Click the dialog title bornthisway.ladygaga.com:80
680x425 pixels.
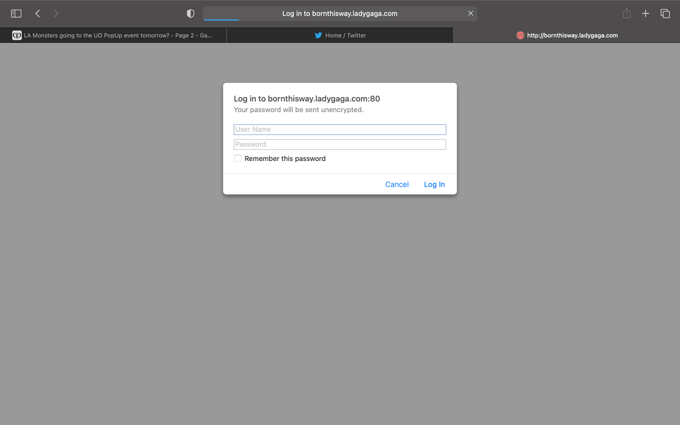[x=307, y=99]
